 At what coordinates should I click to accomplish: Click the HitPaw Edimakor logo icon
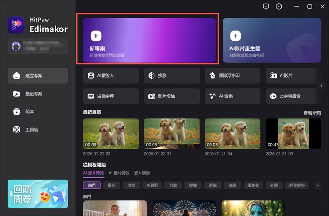(x=16, y=25)
